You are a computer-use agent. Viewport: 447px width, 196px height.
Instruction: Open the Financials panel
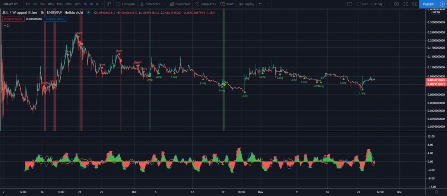[180, 4]
